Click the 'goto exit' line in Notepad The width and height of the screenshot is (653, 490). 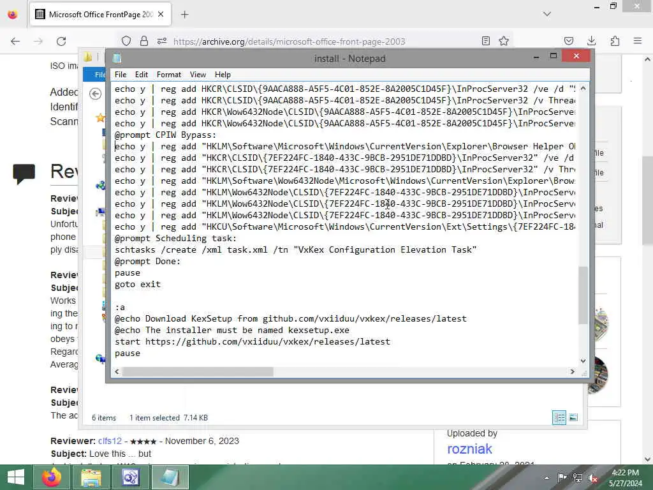point(138,284)
